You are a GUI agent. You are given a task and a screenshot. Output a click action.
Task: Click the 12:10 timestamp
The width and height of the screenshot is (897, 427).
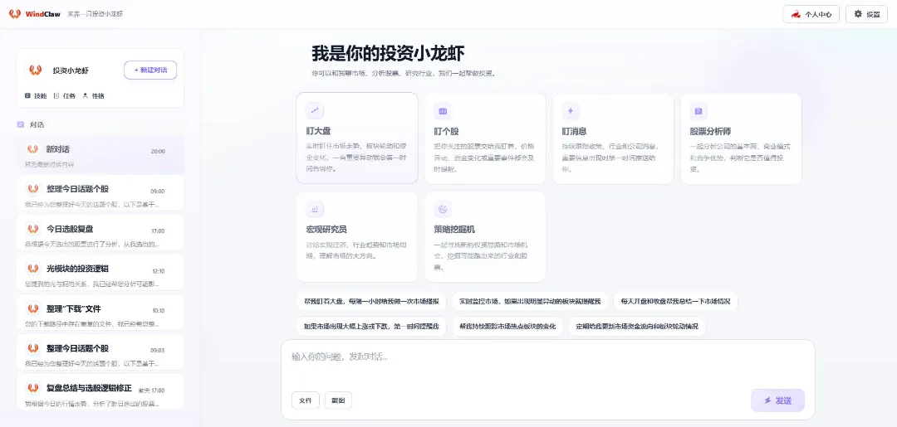click(x=159, y=271)
